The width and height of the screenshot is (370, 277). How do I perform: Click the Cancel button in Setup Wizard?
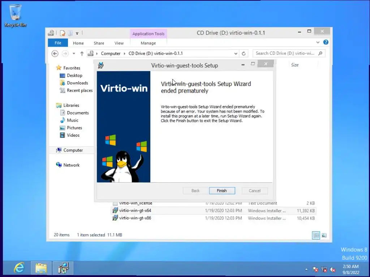tap(255, 190)
